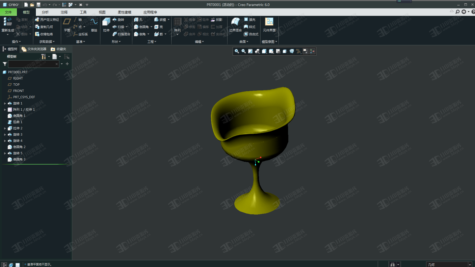Select the Extrude (拉伸) tool
Viewport: 475px width, 267px height.
click(106, 25)
